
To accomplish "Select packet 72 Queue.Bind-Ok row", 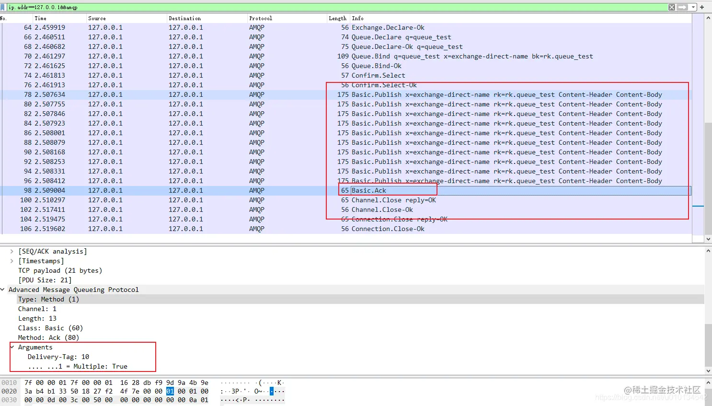I will (346, 66).
